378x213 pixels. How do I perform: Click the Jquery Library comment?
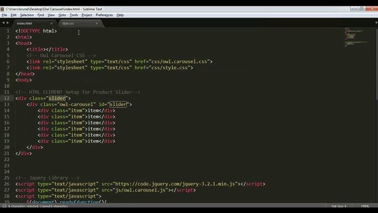pyautogui.click(x=47, y=178)
